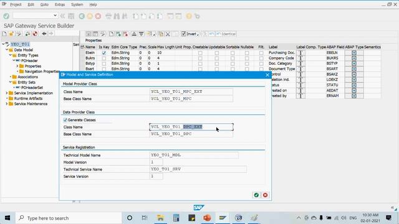Image resolution: width=399 pixels, height=224 pixels.
Task: Click the Customize Local Layout gear icon
Action: (x=197, y=16)
